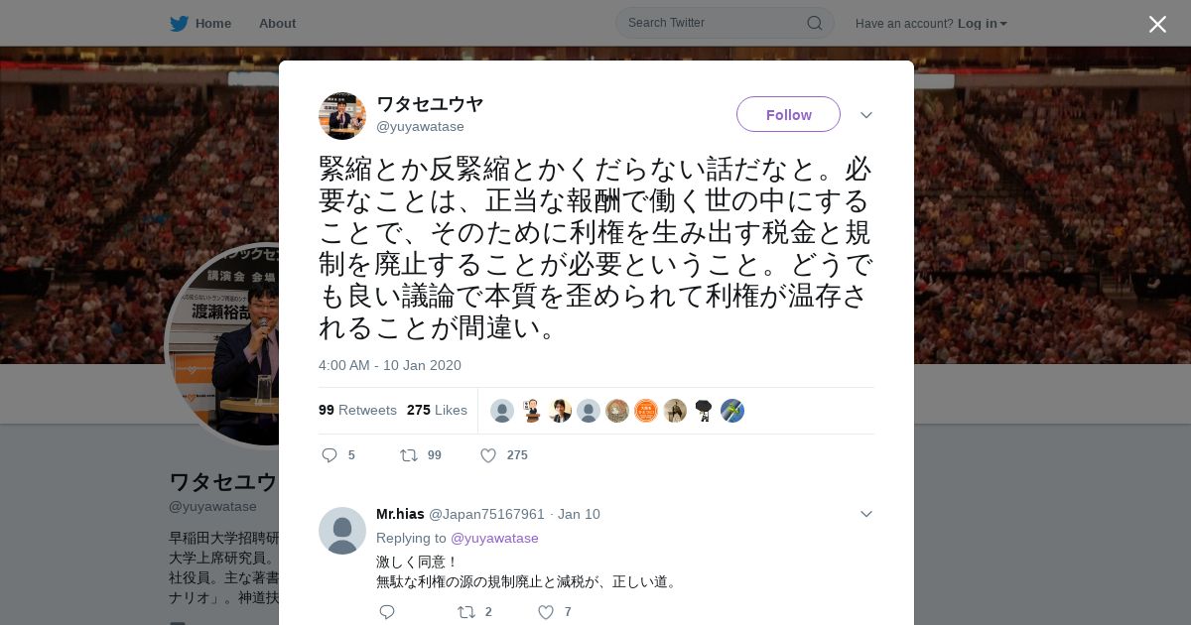
Task: Close the tweet overlay with X
Action: click(x=1157, y=24)
